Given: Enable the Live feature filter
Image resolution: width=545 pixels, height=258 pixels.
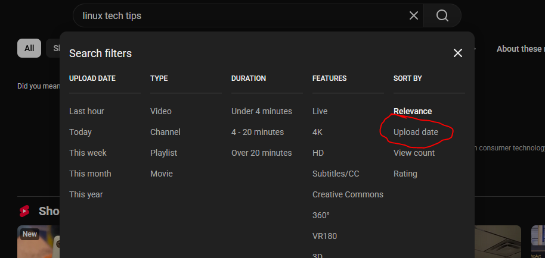Looking at the screenshot, I should [x=320, y=111].
